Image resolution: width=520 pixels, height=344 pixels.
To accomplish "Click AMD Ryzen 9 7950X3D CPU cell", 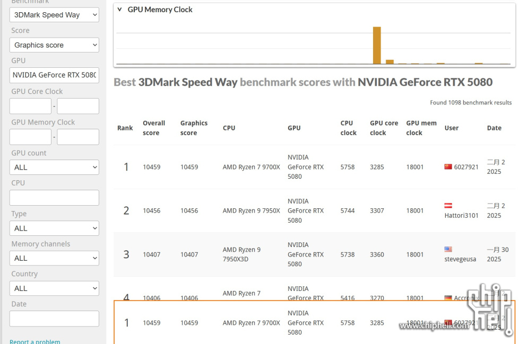I will click(x=241, y=254).
